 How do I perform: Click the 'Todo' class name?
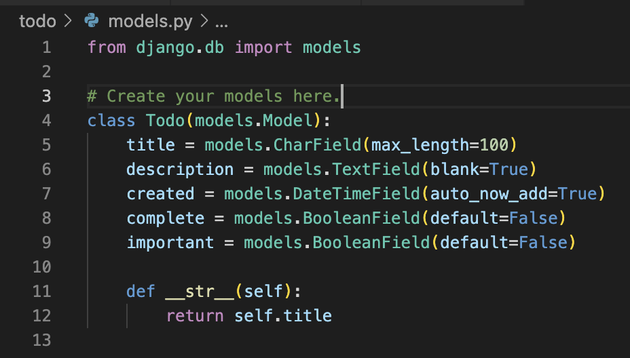click(165, 121)
